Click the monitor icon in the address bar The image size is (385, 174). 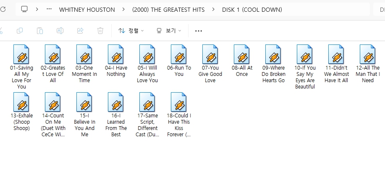point(24,9)
